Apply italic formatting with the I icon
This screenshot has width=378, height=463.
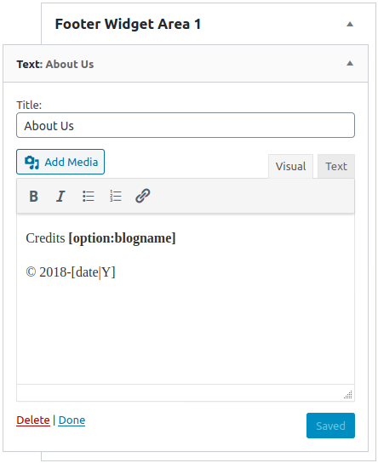(x=60, y=196)
